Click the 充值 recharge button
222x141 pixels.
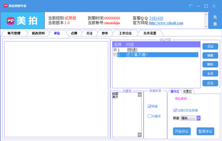[215, 21]
